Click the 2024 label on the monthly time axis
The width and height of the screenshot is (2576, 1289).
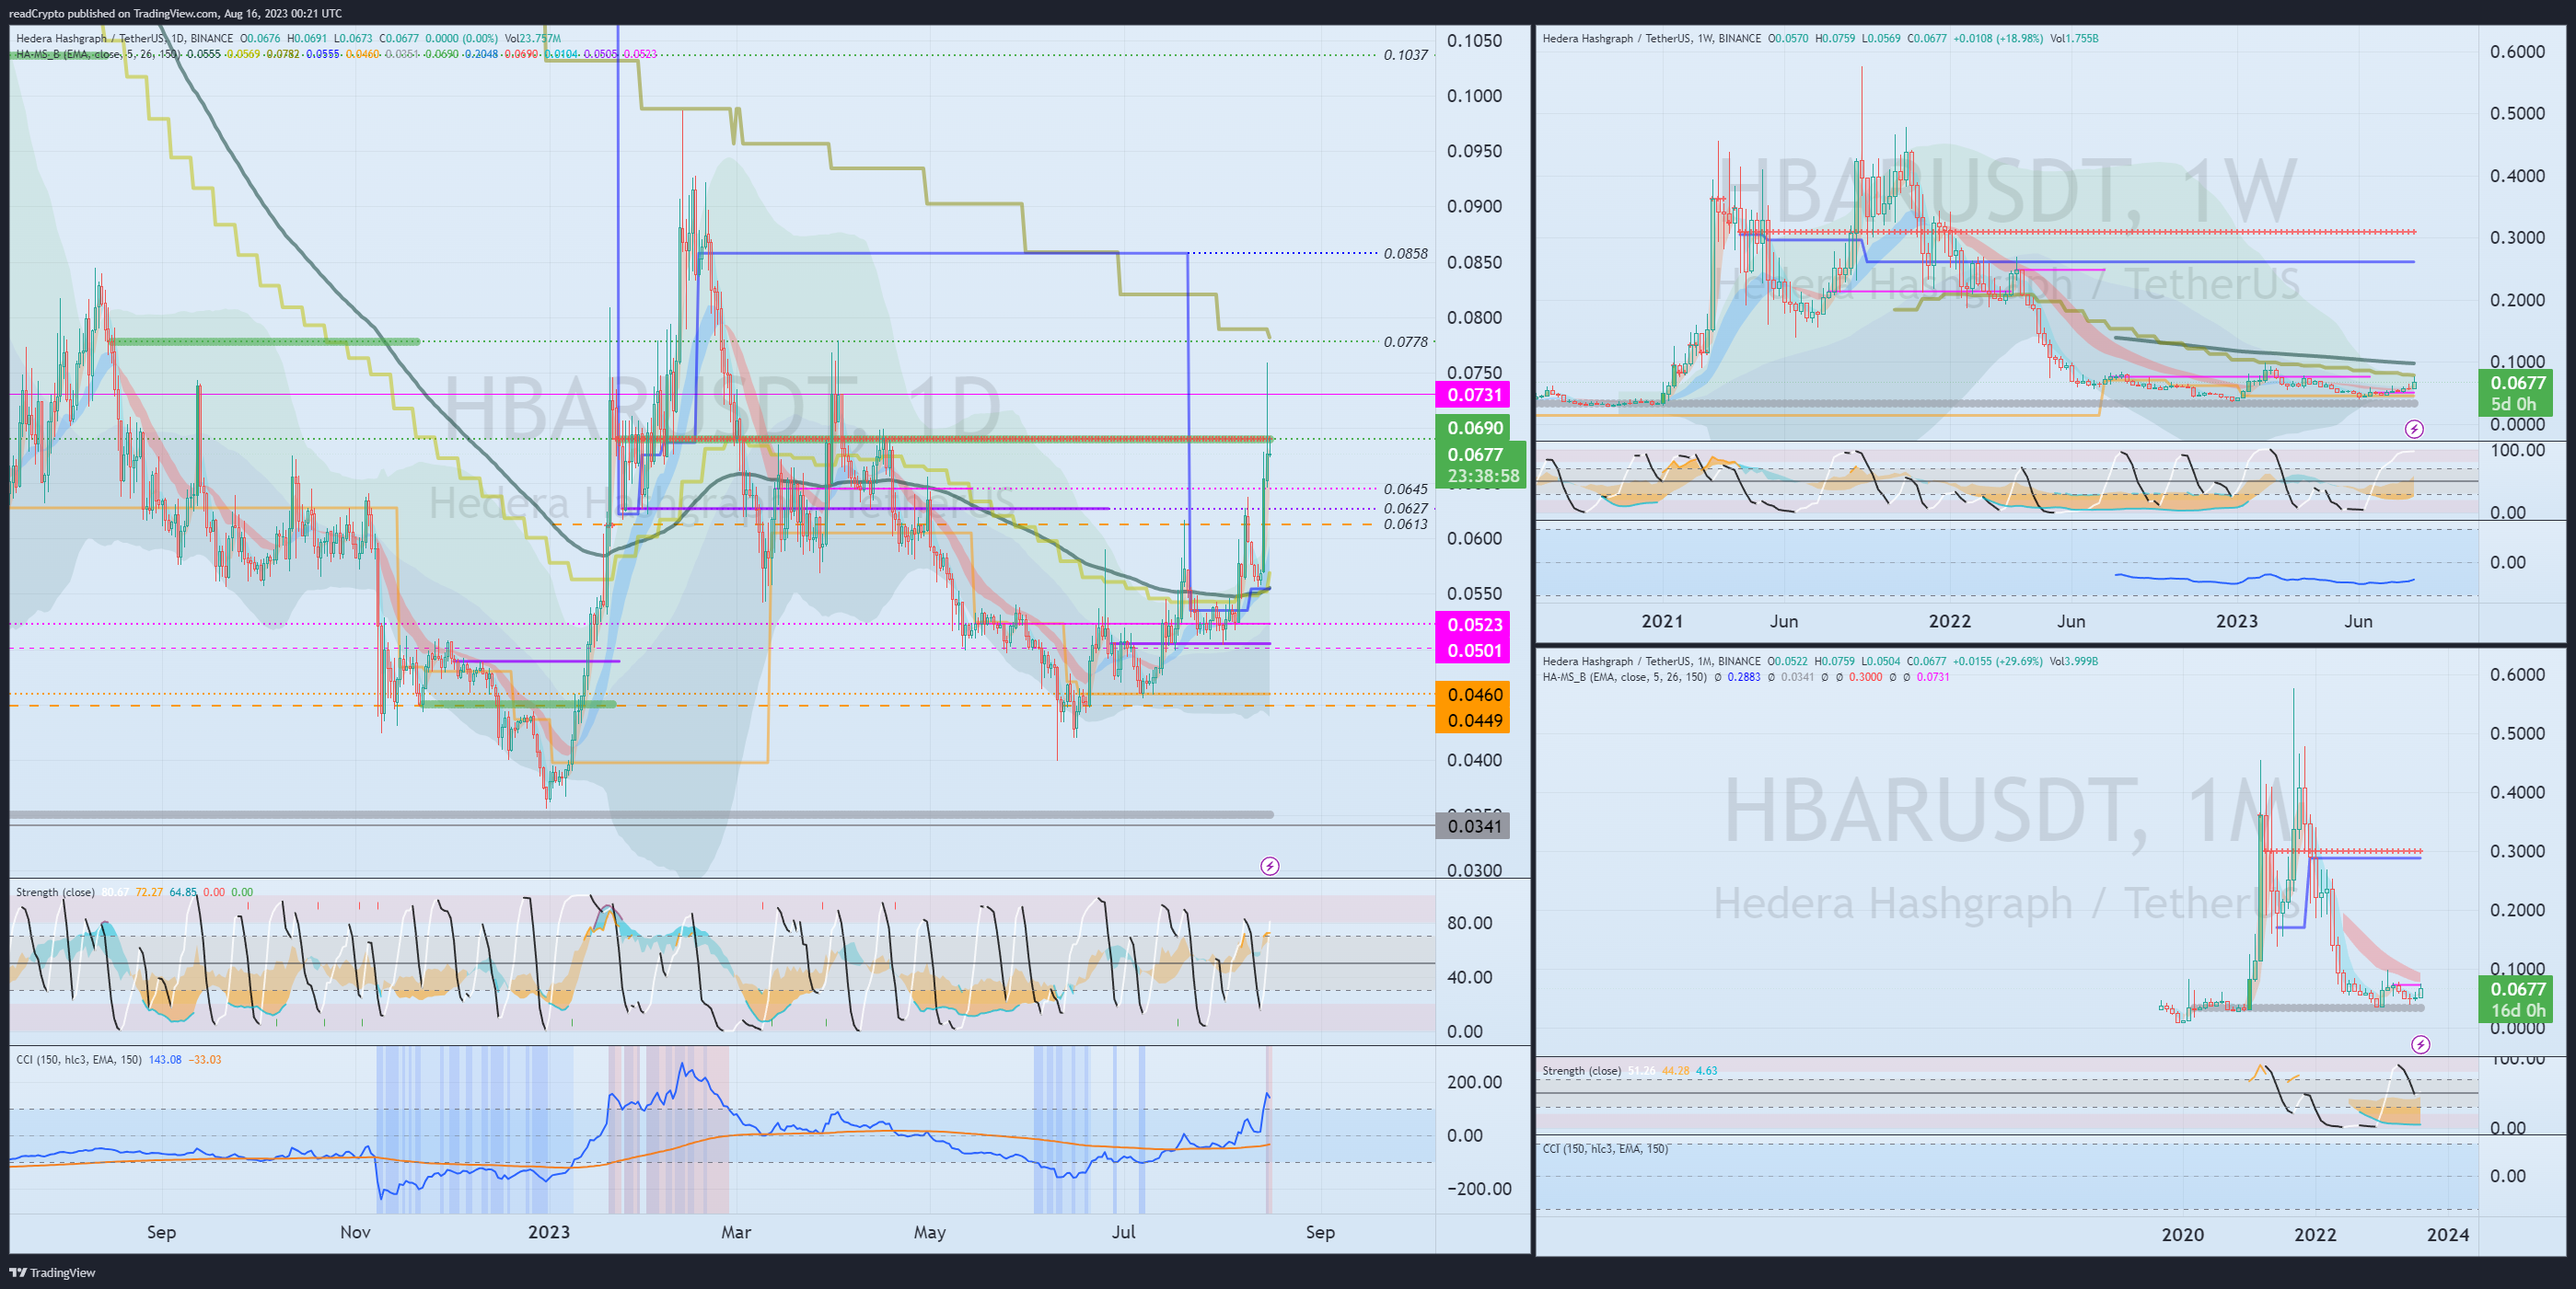[2448, 1235]
